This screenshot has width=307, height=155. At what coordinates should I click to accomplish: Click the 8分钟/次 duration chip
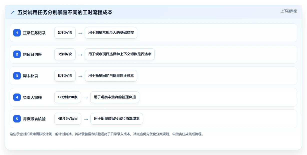[65, 76]
